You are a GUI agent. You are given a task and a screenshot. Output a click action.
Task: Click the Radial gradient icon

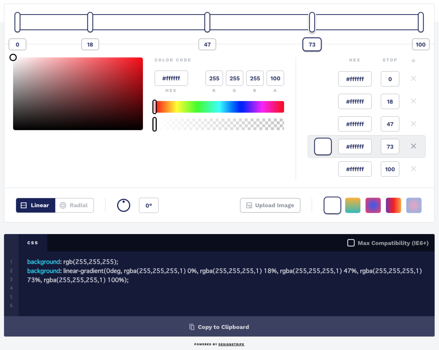pyautogui.click(x=62, y=205)
